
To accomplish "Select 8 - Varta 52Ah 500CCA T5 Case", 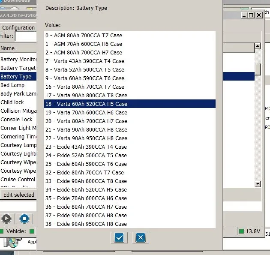I will click(x=130, y=70).
